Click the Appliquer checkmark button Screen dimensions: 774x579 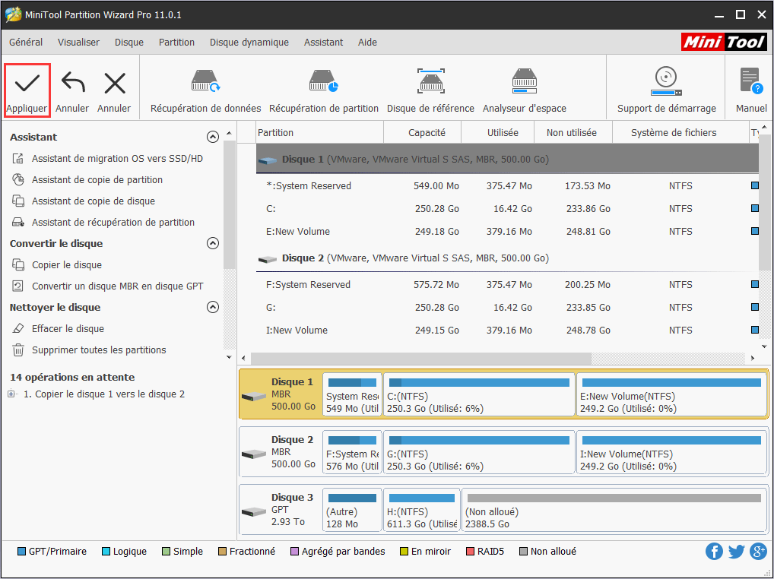[x=27, y=90]
